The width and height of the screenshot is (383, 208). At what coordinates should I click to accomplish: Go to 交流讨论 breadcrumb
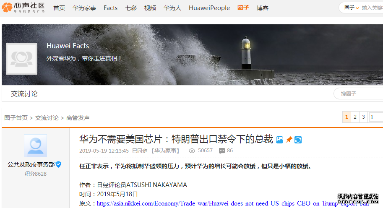(x=47, y=118)
